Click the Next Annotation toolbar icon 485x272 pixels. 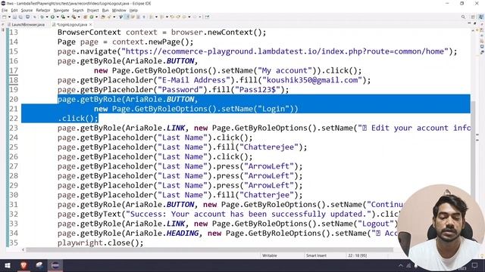(x=152, y=17)
